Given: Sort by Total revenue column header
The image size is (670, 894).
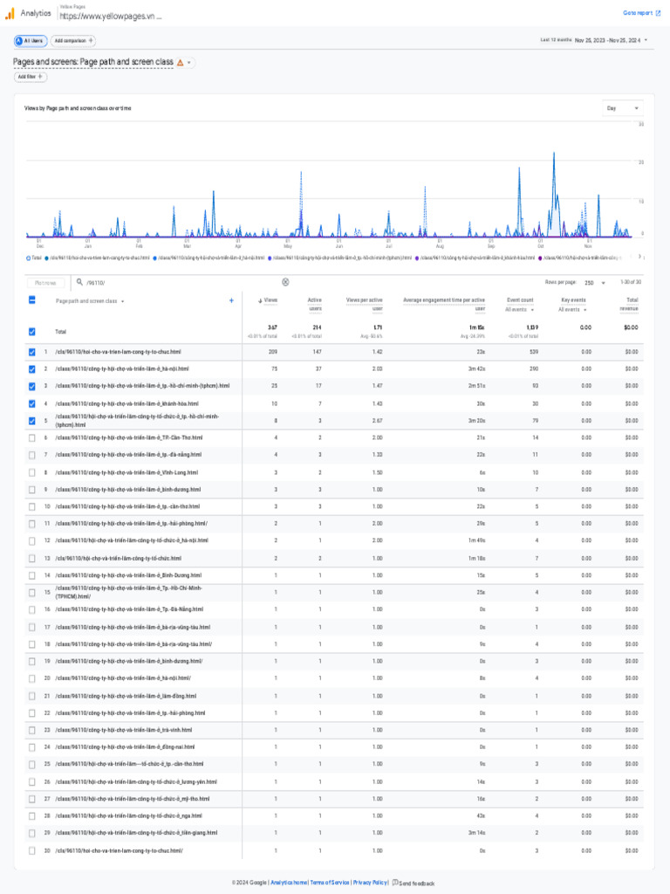Looking at the screenshot, I should (x=629, y=304).
